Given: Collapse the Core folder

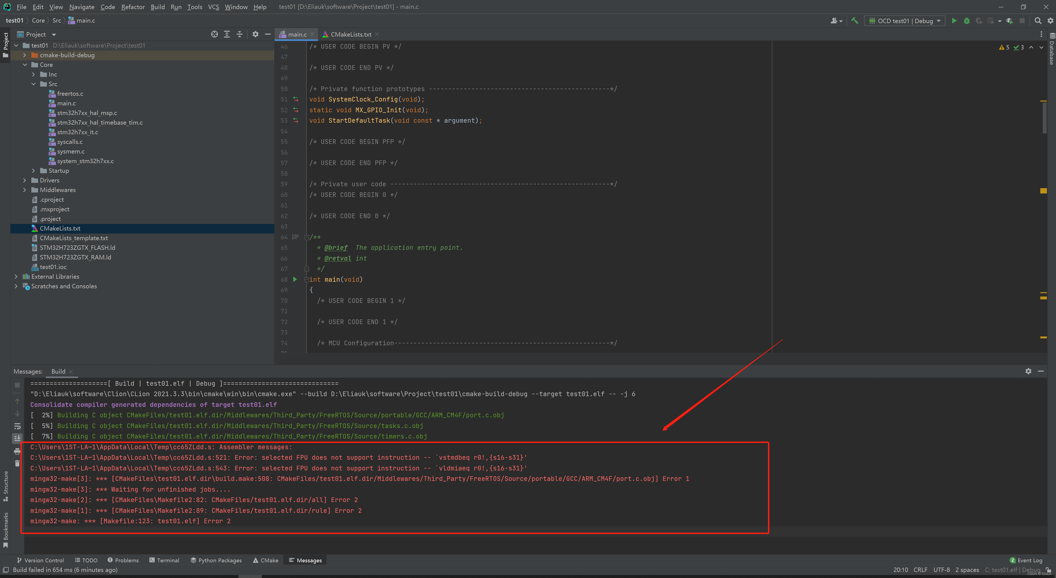Looking at the screenshot, I should click(25, 64).
